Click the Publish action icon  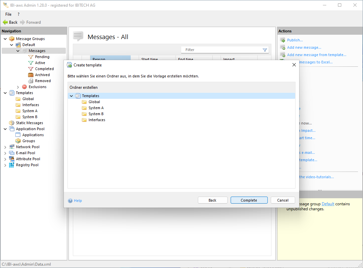(282, 40)
